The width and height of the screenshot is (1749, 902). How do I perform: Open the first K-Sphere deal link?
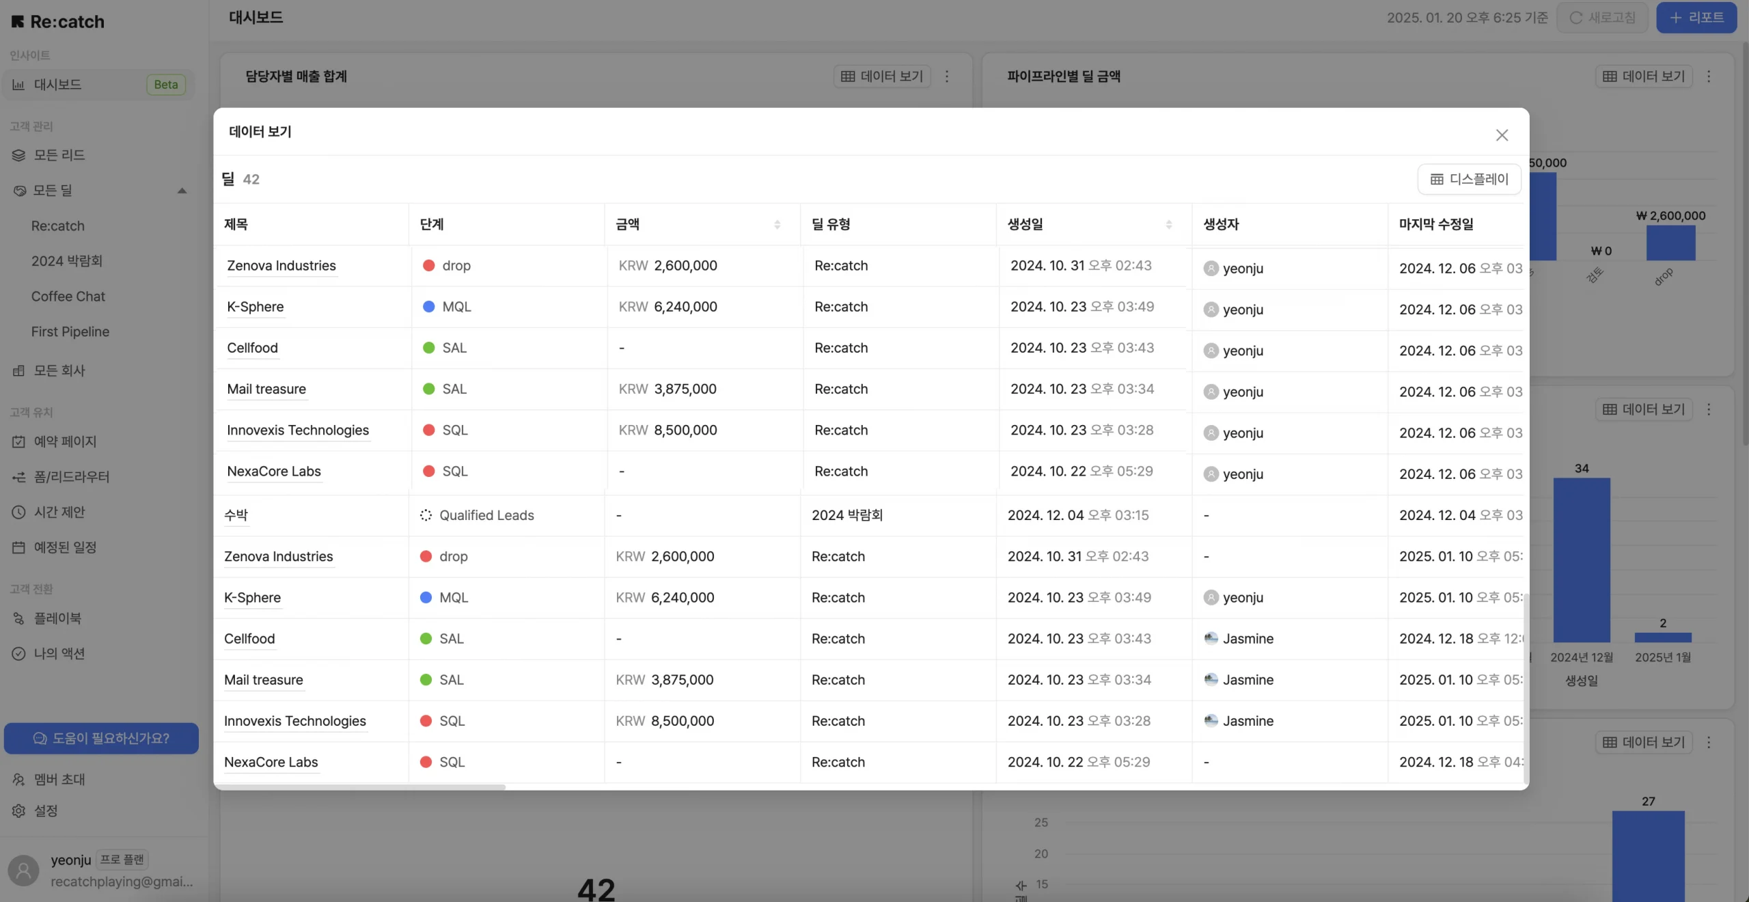(x=256, y=307)
